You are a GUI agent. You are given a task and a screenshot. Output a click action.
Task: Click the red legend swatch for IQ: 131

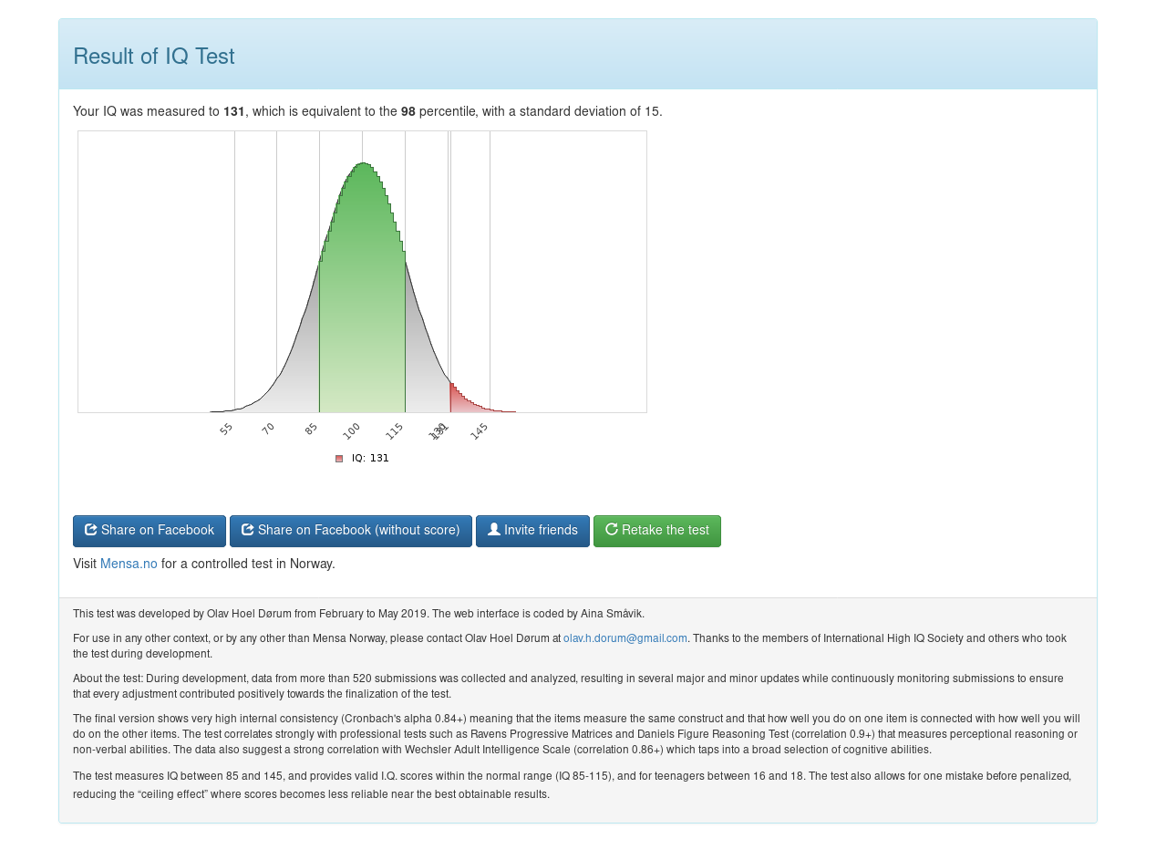(x=339, y=459)
